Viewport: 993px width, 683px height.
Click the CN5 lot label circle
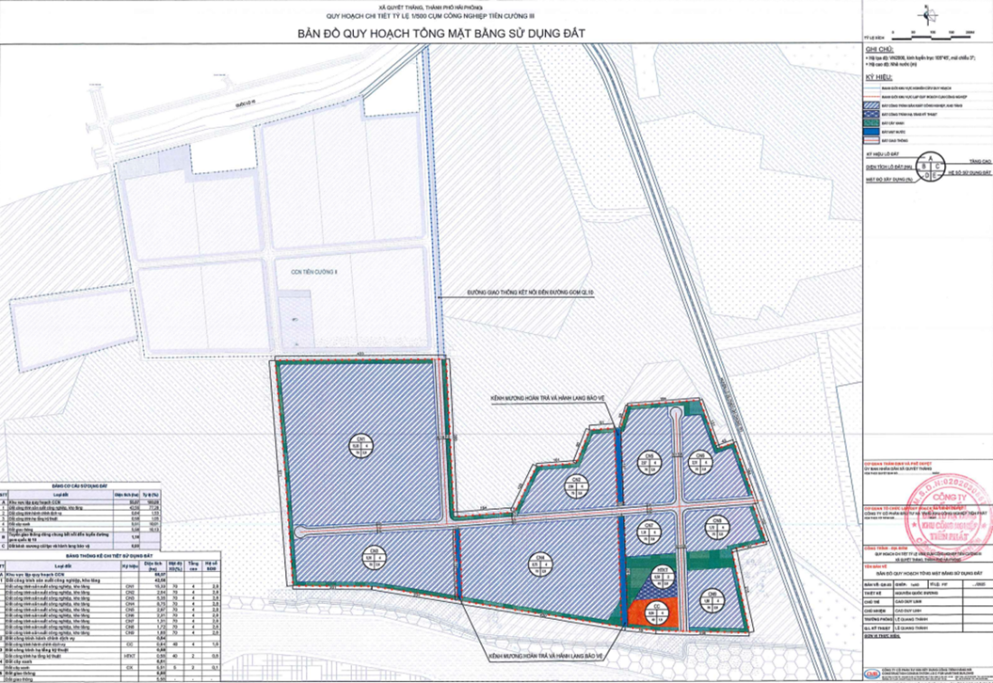pyautogui.click(x=645, y=460)
